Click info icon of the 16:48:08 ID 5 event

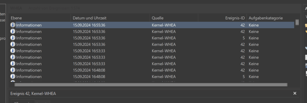point(13,76)
